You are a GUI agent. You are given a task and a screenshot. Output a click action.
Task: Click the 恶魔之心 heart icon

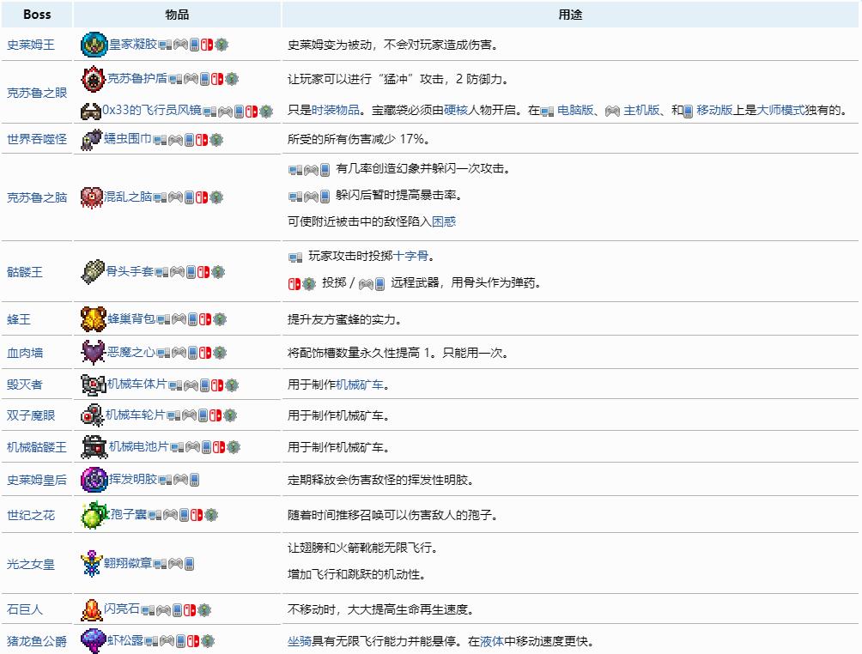click(x=93, y=353)
